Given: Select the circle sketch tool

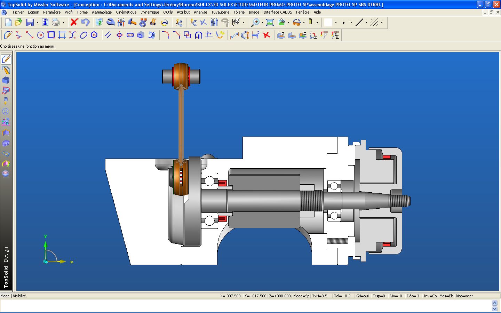Looking at the screenshot, I should click(x=41, y=35).
